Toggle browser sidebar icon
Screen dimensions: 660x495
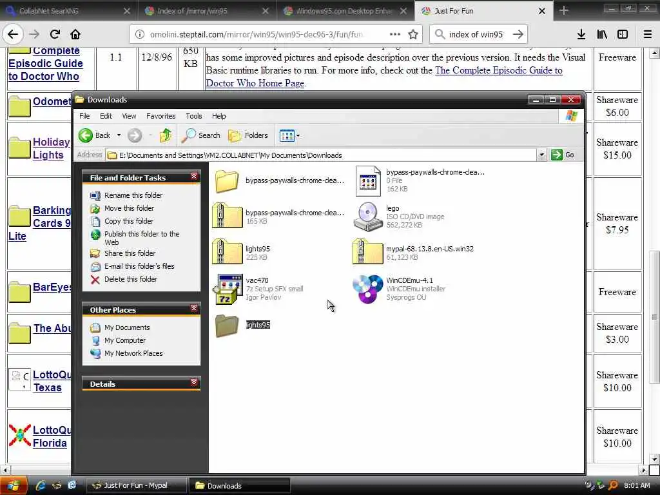tap(623, 34)
